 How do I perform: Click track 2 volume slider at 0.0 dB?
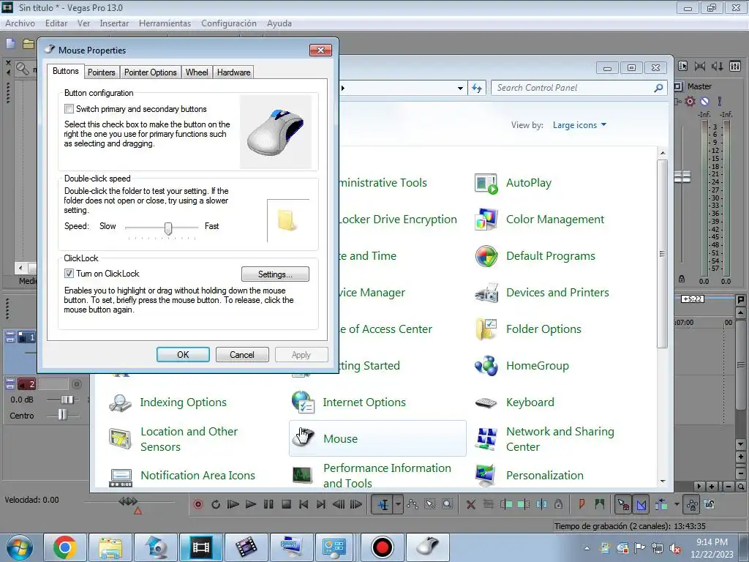67,400
